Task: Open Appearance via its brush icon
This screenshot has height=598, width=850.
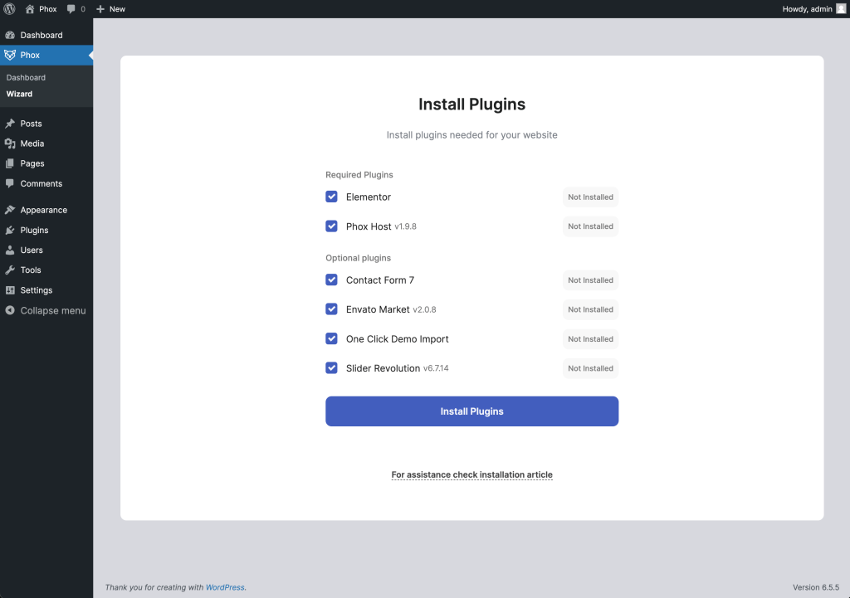Action: click(x=11, y=210)
